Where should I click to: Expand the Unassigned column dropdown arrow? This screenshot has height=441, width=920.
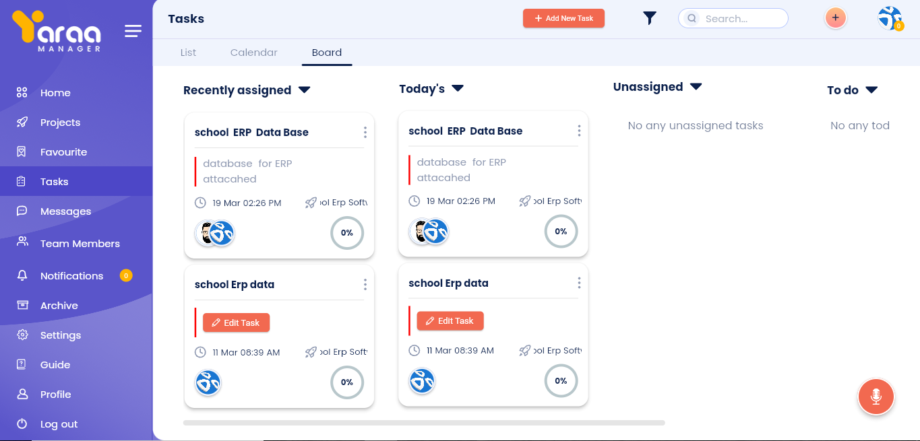(x=696, y=86)
